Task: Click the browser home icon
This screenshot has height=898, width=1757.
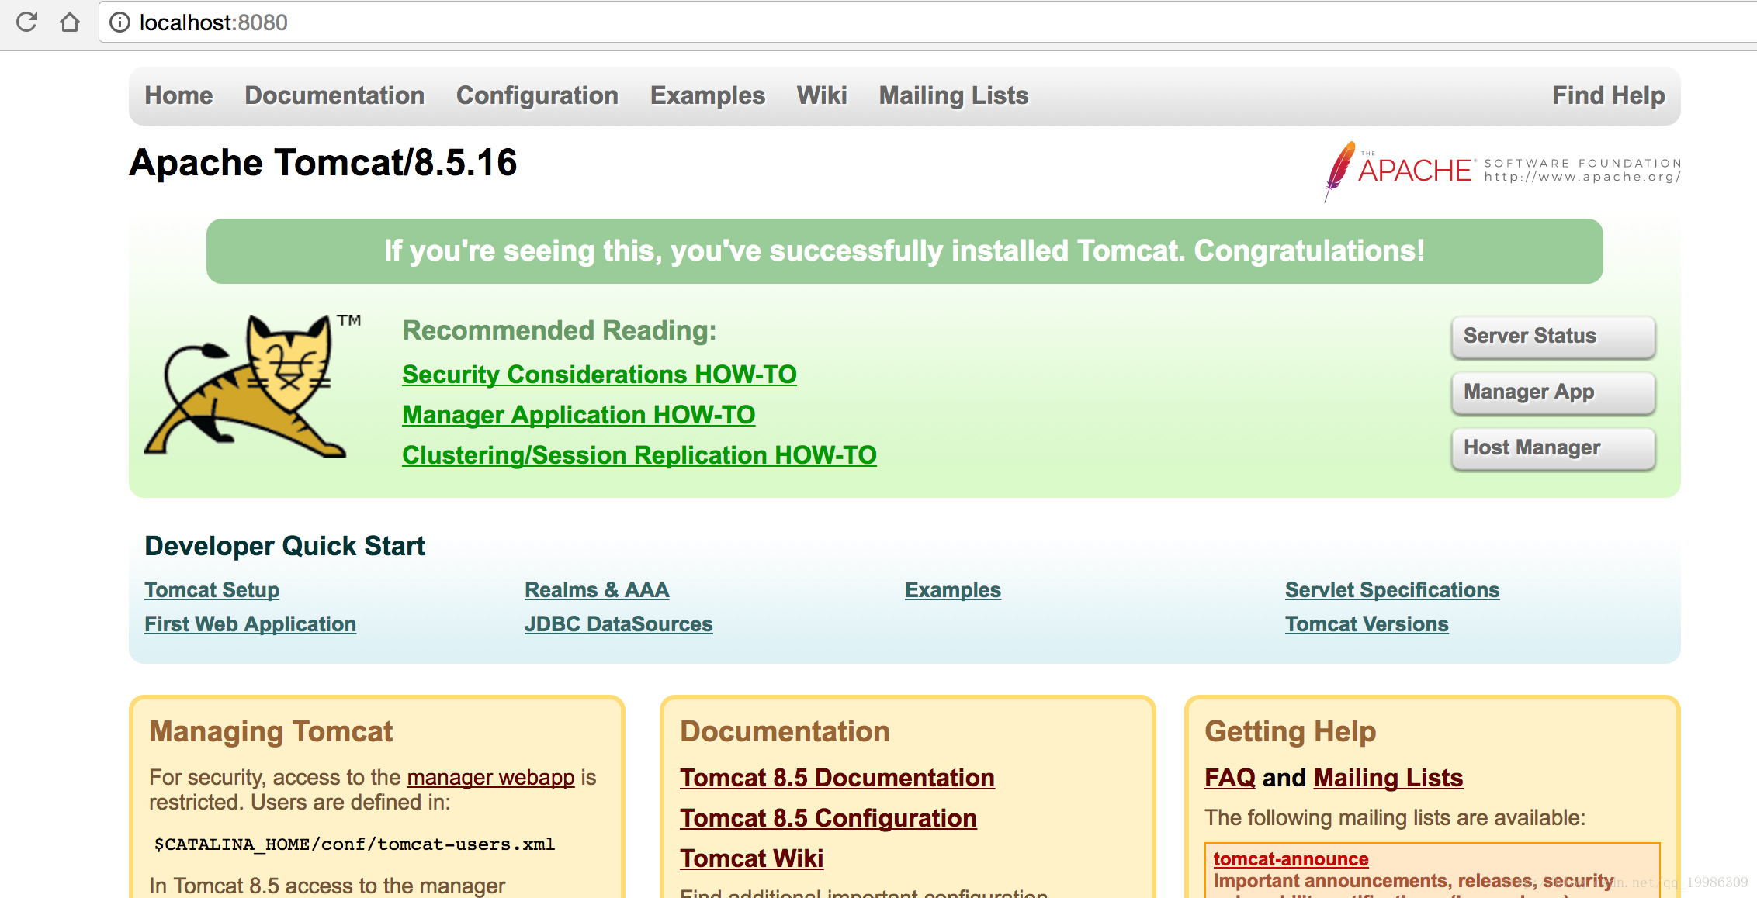Action: click(x=70, y=22)
